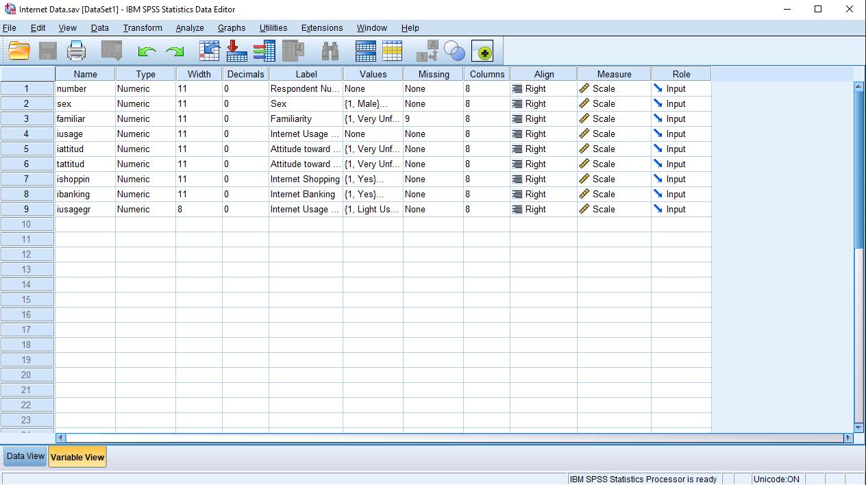866x485 pixels.
Task: Insert a new variable
Action: click(x=391, y=50)
